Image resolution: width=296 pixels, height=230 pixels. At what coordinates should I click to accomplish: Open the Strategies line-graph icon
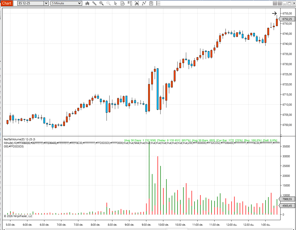(144, 3)
